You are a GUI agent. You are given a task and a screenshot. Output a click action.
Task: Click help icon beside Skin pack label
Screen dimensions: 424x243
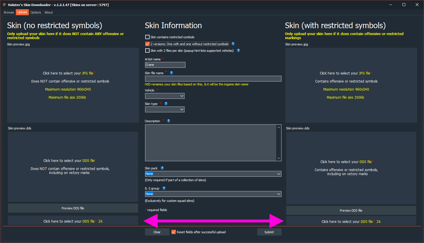point(162,168)
